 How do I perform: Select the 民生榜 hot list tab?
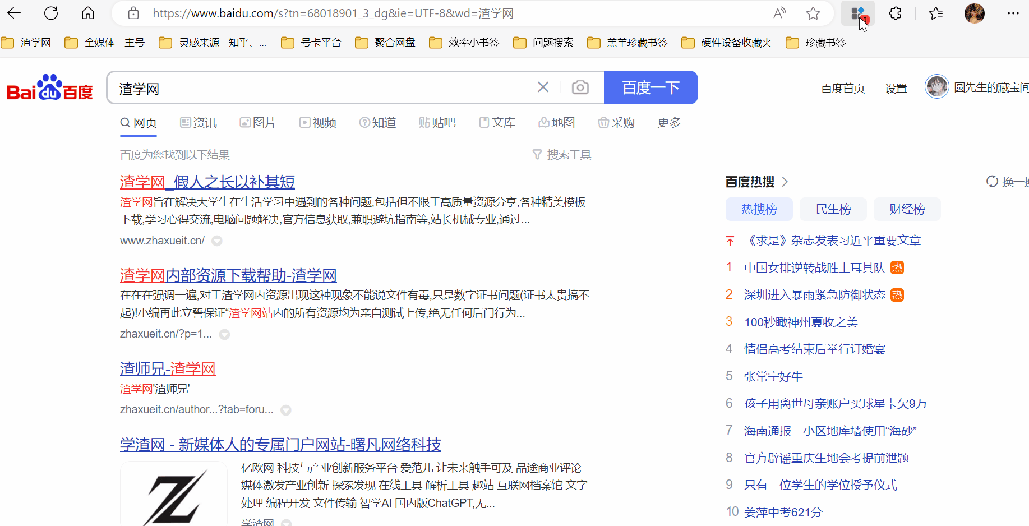coord(833,209)
